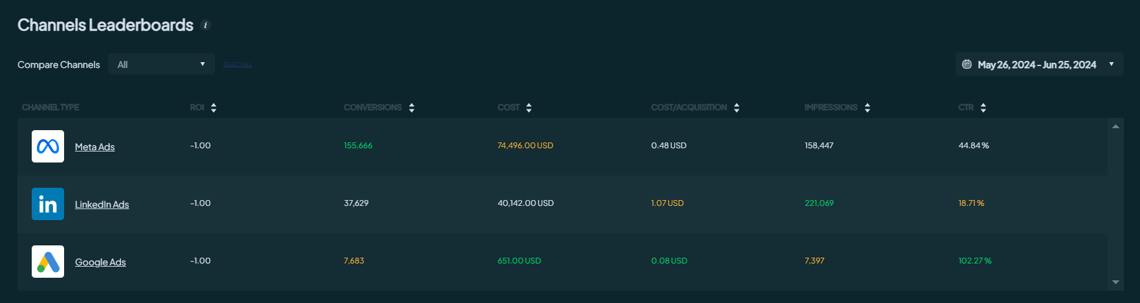1140x303 pixels.
Task: Sort by Cost column arrows
Action: pyautogui.click(x=529, y=107)
